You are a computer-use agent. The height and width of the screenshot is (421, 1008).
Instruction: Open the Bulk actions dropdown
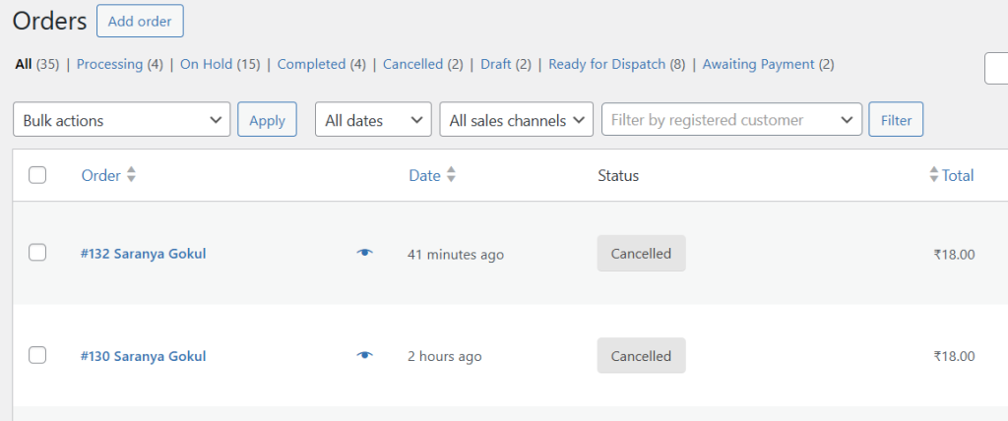pyautogui.click(x=122, y=120)
